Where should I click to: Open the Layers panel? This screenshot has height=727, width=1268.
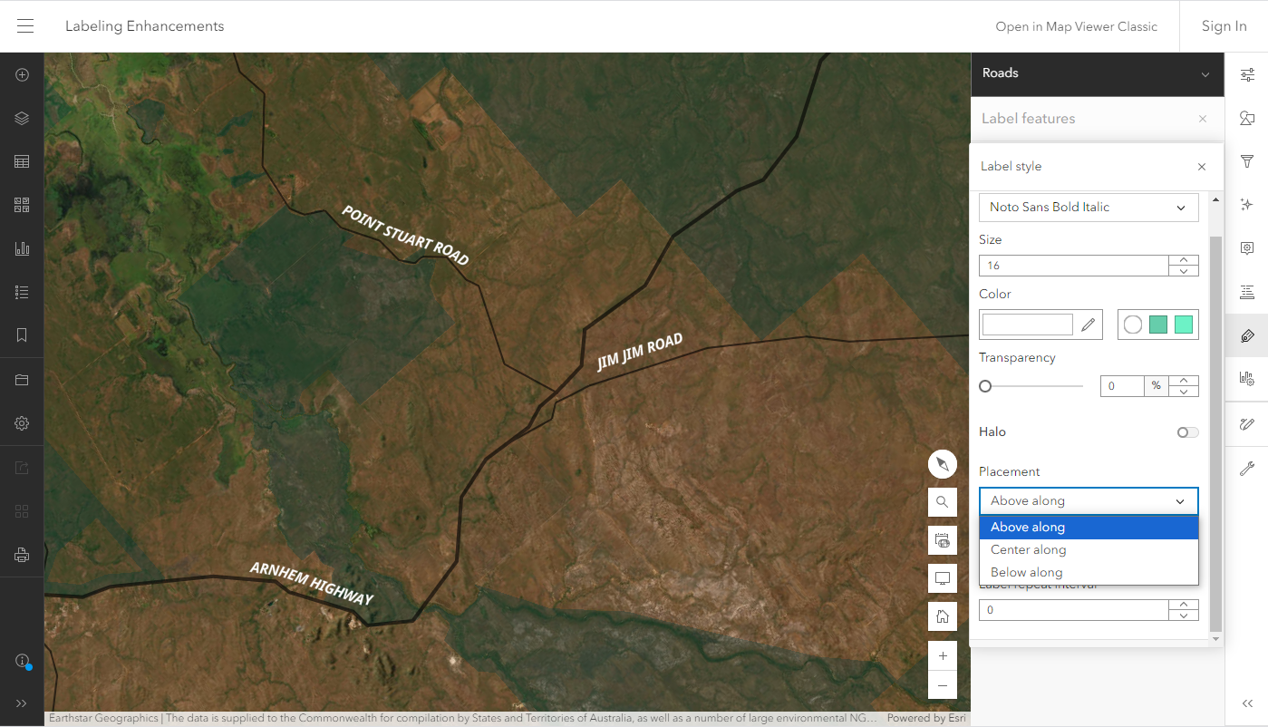(x=21, y=118)
